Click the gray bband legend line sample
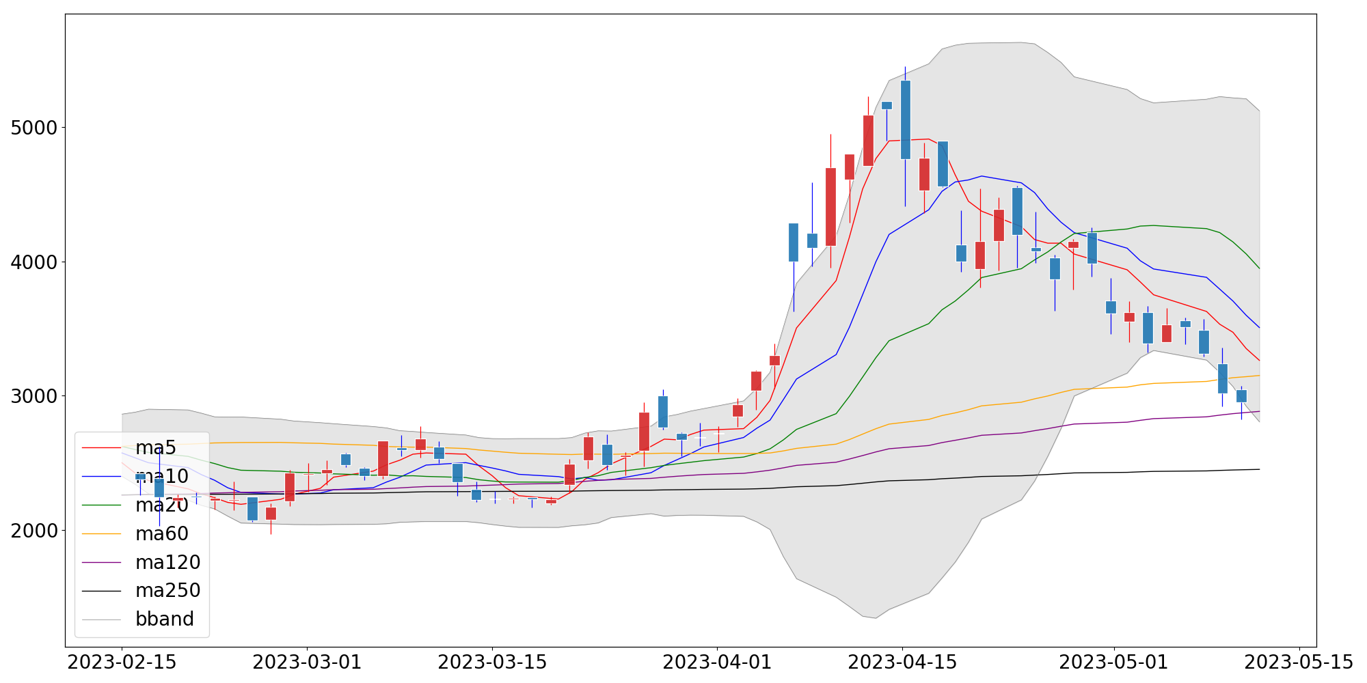Viewport: 1367px width, 683px height. click(x=101, y=619)
